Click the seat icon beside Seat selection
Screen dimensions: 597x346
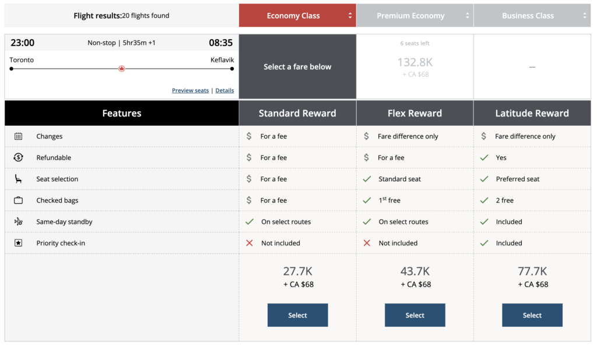coord(19,179)
